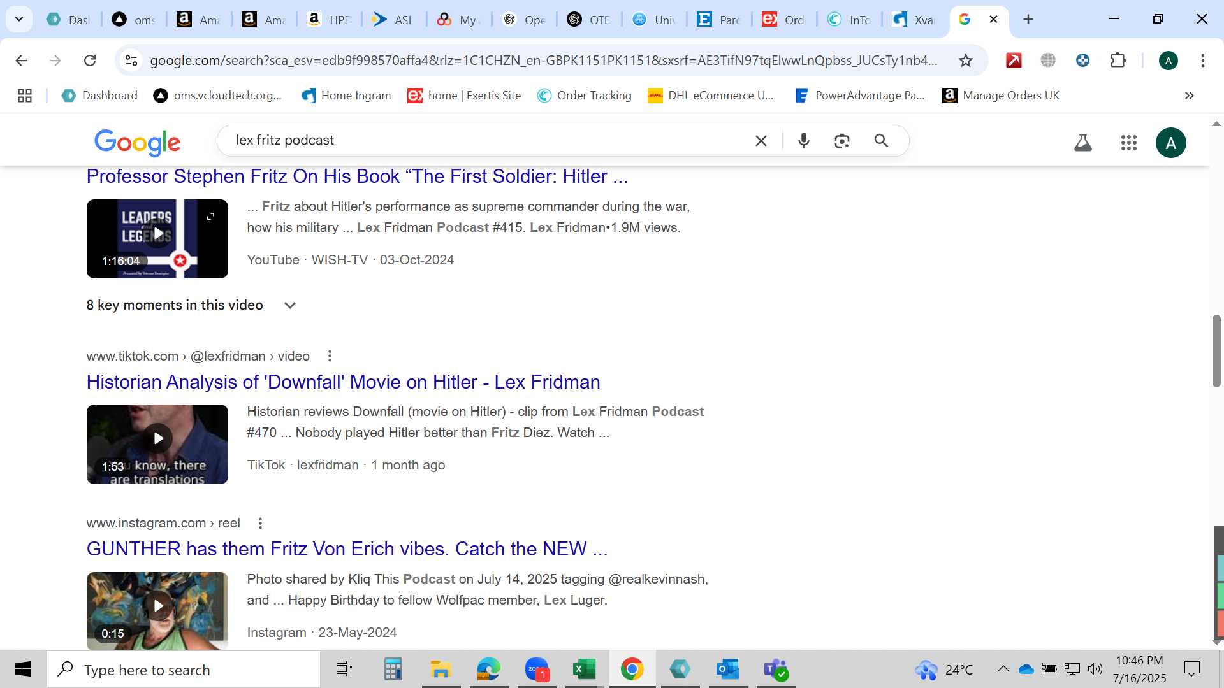
Task: Reload the current page
Action: pyautogui.click(x=90, y=61)
